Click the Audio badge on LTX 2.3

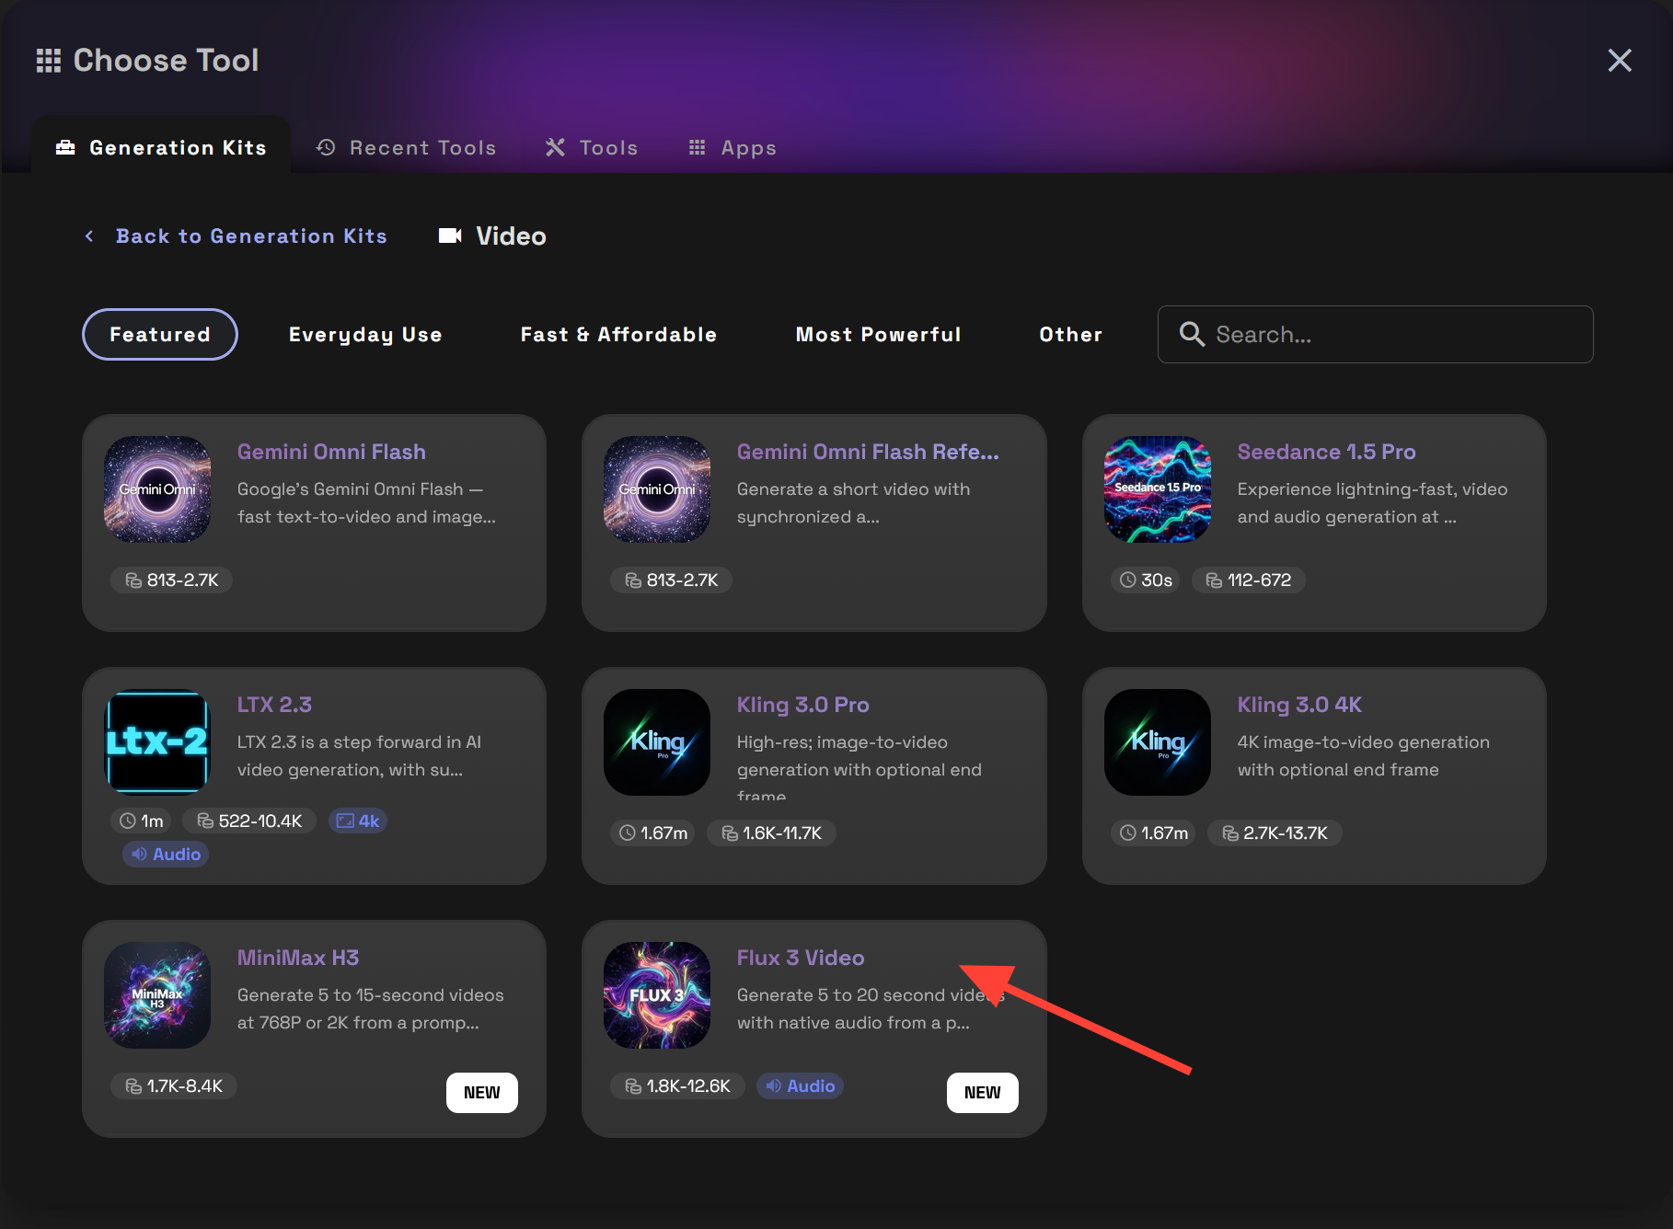166,855
